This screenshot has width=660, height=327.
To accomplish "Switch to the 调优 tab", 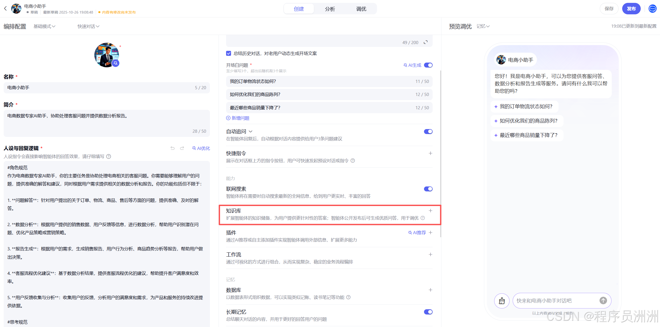I will [361, 9].
